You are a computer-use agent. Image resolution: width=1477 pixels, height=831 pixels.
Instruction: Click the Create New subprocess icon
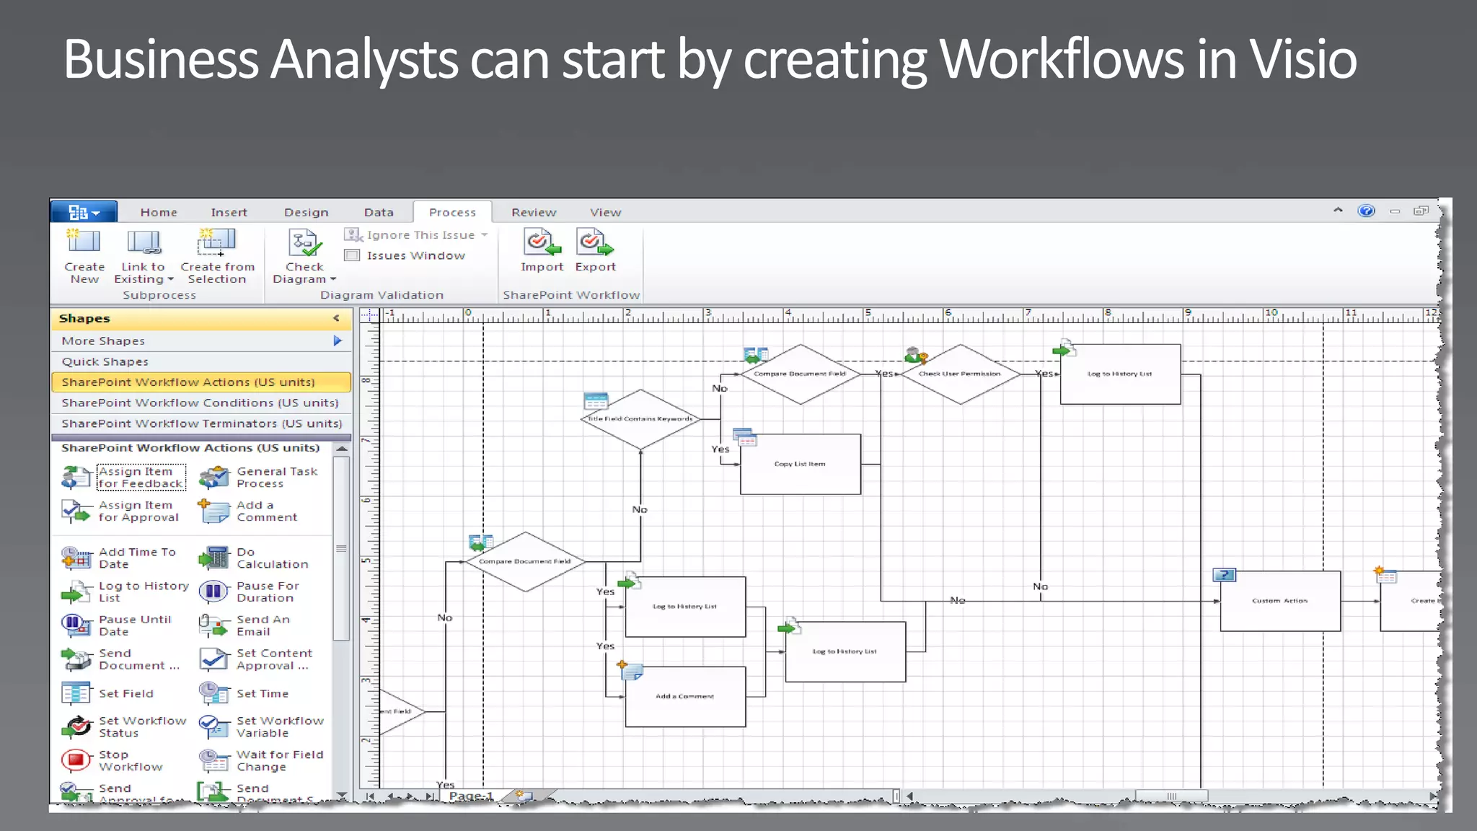pos(84,242)
